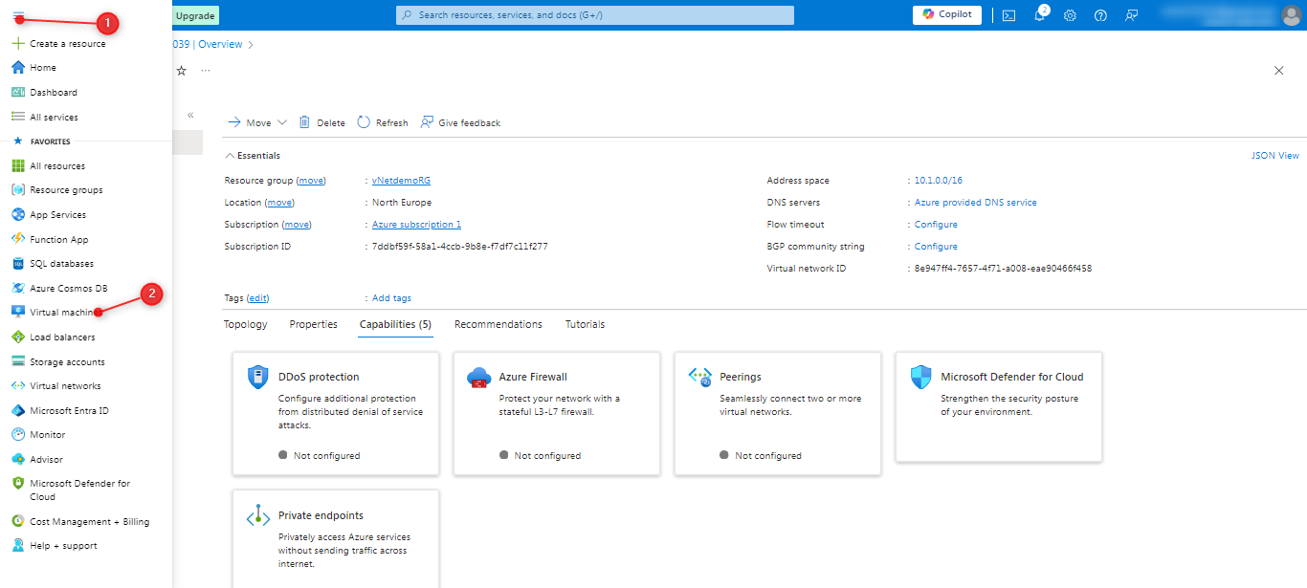Viewport: 1307px width, 588px height.
Task: Switch to the Topology tab
Action: tap(246, 324)
